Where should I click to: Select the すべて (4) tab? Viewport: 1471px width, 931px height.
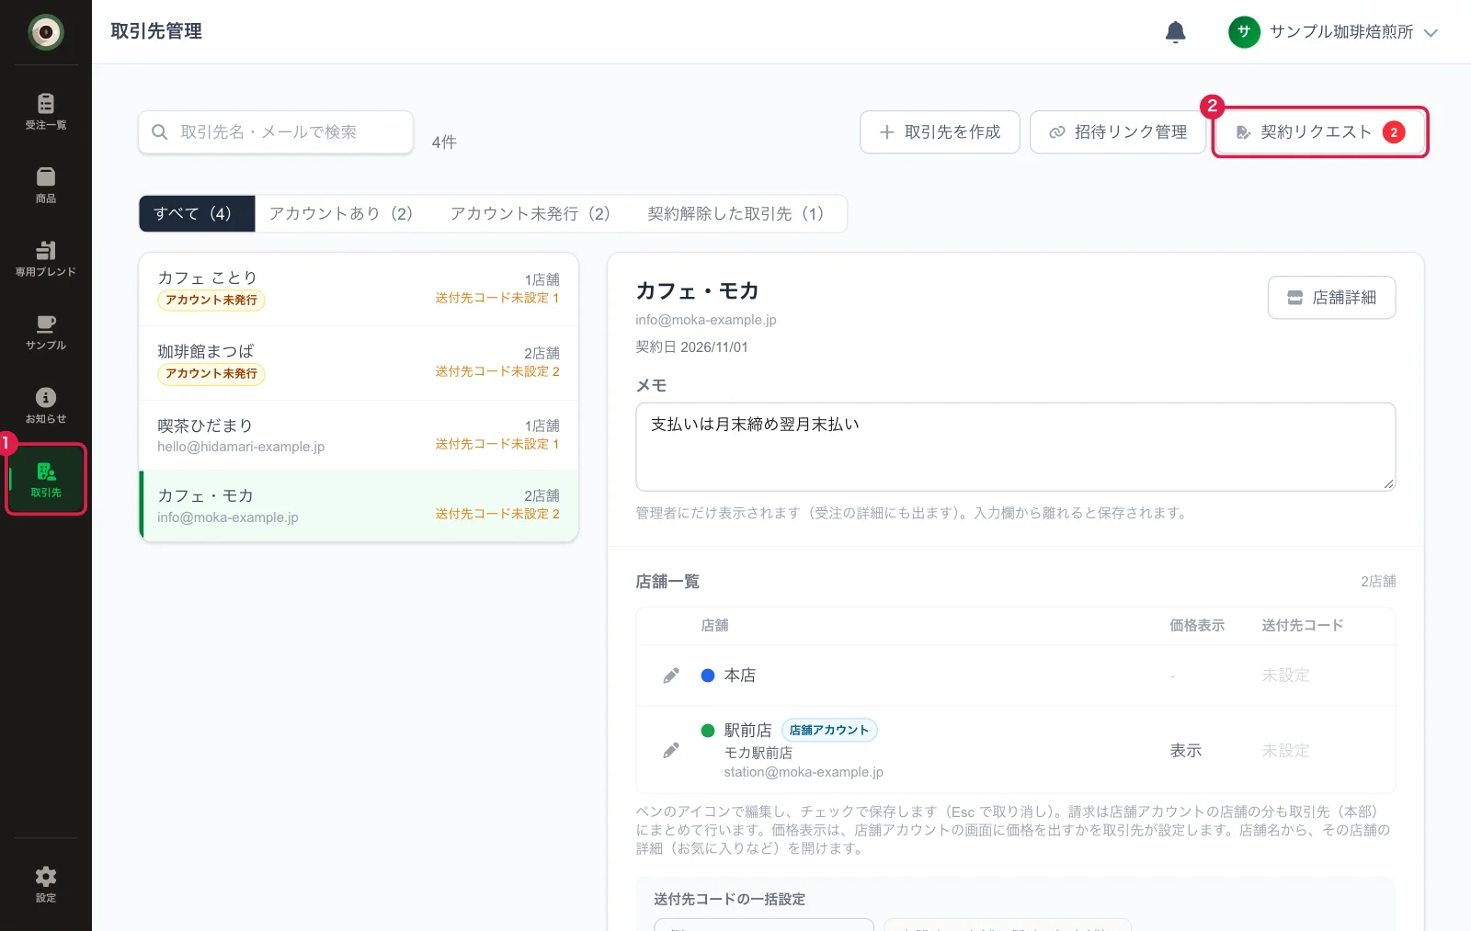[197, 213]
